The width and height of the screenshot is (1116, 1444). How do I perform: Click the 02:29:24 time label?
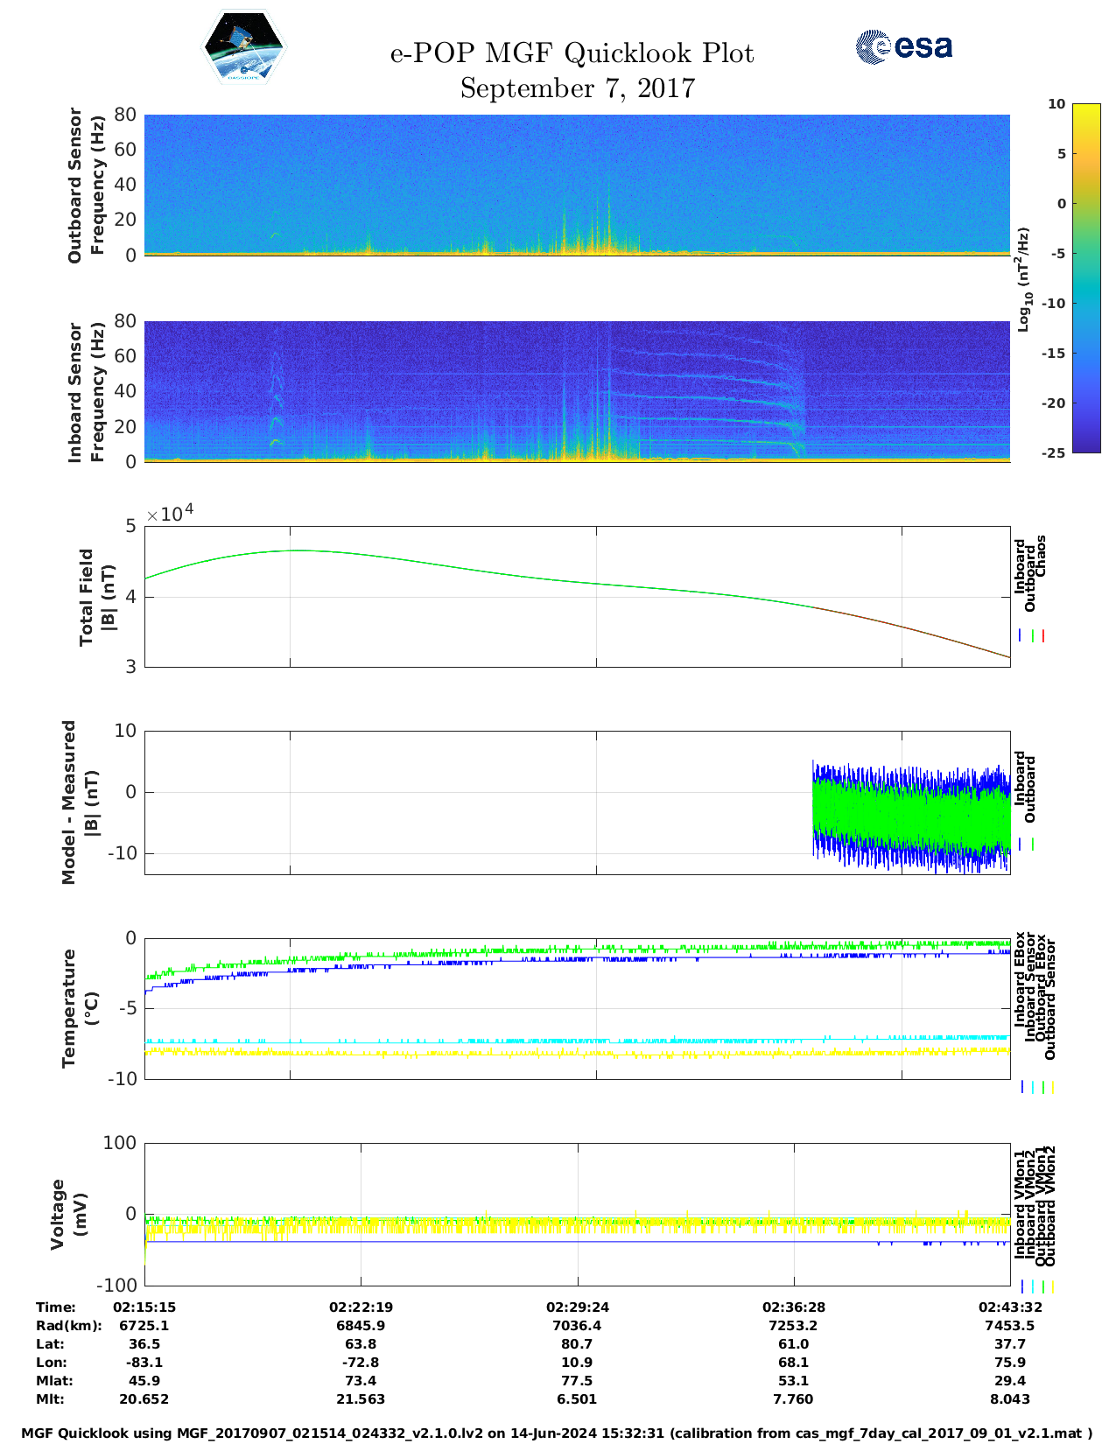coord(577,1307)
